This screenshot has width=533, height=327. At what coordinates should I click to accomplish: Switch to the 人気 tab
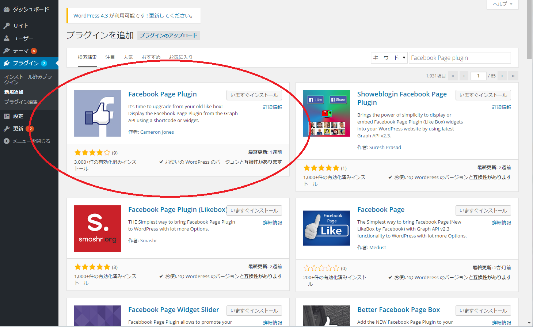(x=128, y=57)
